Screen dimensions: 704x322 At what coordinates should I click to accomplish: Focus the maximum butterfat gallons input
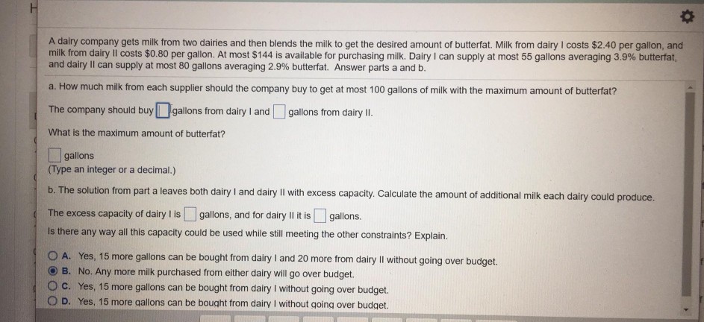pyautogui.click(x=54, y=156)
